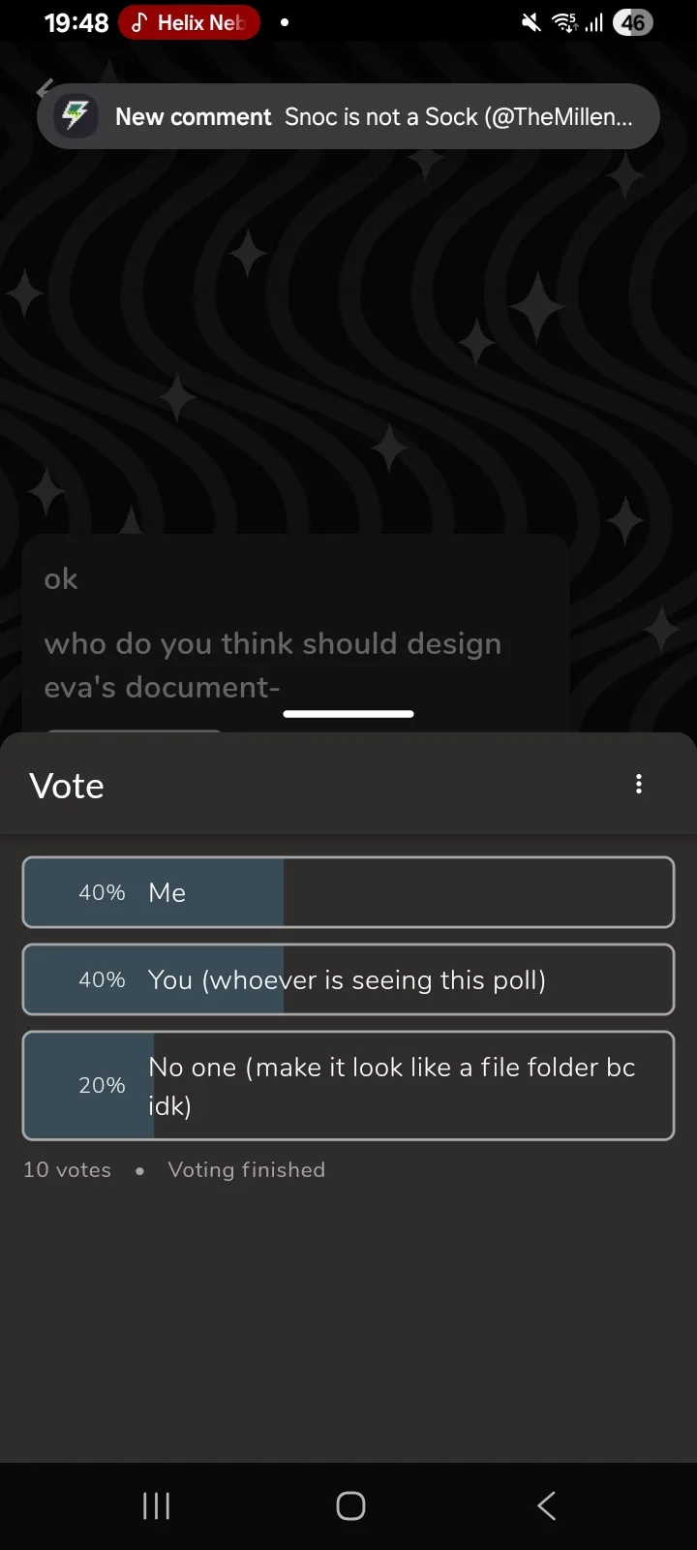Tap the lightning bolt notification icon
The width and height of the screenshot is (697, 1550).
point(76,117)
